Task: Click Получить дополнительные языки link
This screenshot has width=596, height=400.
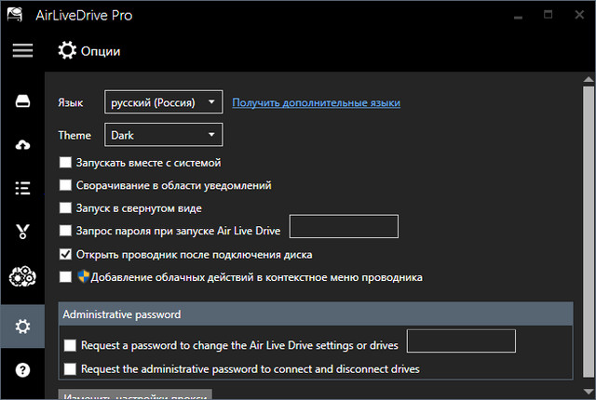Action: click(316, 102)
